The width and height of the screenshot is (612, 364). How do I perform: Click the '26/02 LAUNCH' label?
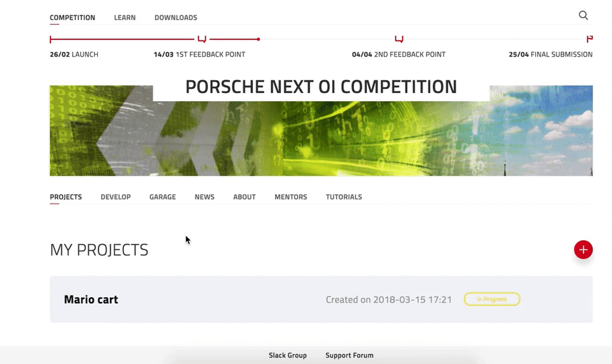point(74,55)
